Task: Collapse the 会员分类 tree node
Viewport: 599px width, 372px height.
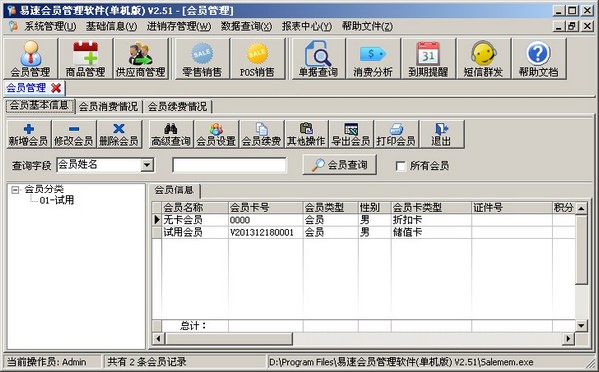Action: coord(15,189)
